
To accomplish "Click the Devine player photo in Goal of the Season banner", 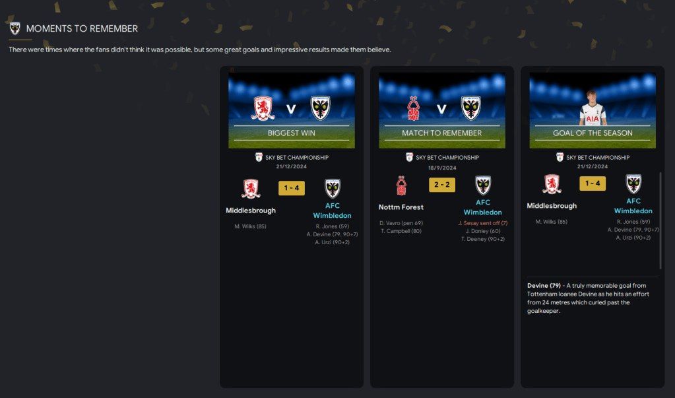I will click(x=593, y=108).
